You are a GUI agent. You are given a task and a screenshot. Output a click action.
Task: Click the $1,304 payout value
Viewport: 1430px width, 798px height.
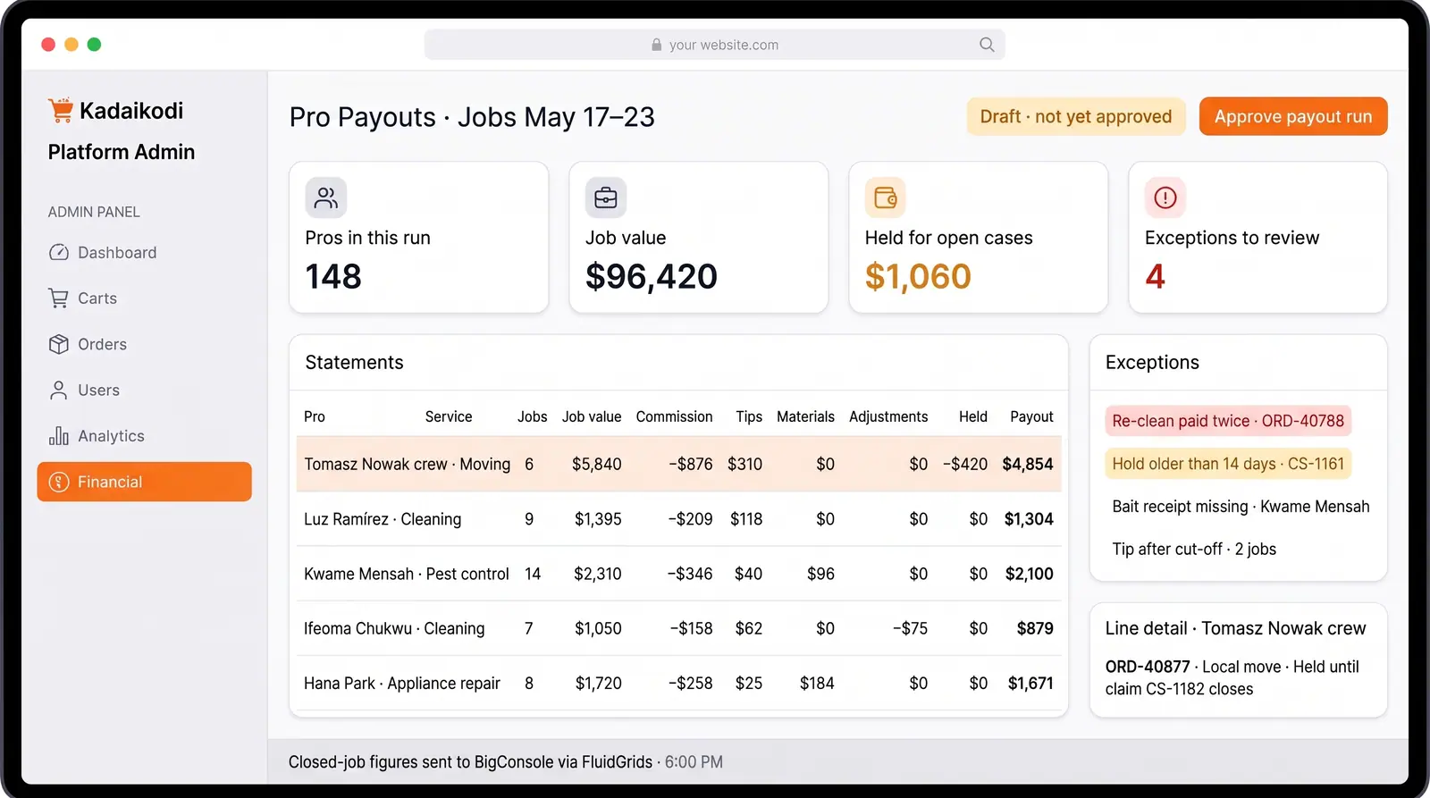[1029, 519]
